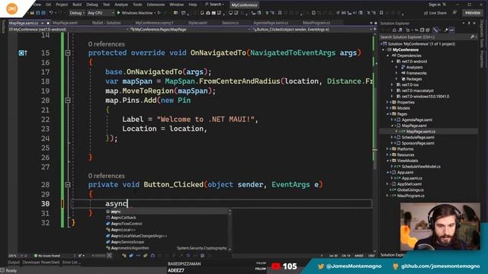Screen dimensions: 488x274
Task: Toggle Show All Files in Solution Explorer
Action: (x=428, y=30)
